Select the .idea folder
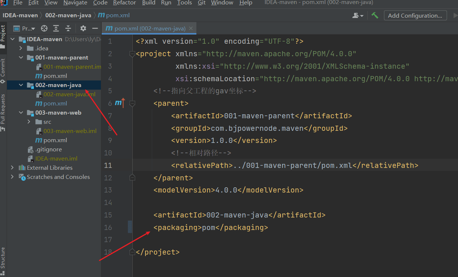 point(38,48)
